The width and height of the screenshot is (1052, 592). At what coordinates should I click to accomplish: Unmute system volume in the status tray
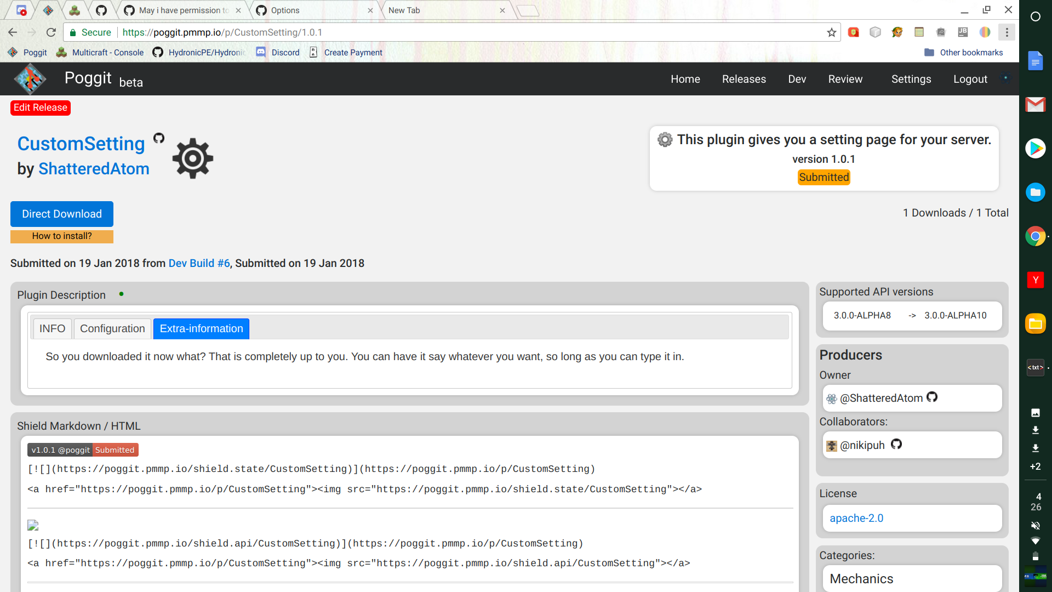point(1036,526)
